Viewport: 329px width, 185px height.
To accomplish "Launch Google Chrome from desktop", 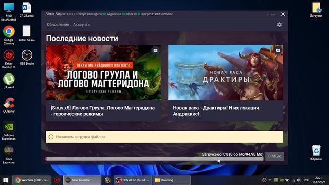I will tap(9, 35).
